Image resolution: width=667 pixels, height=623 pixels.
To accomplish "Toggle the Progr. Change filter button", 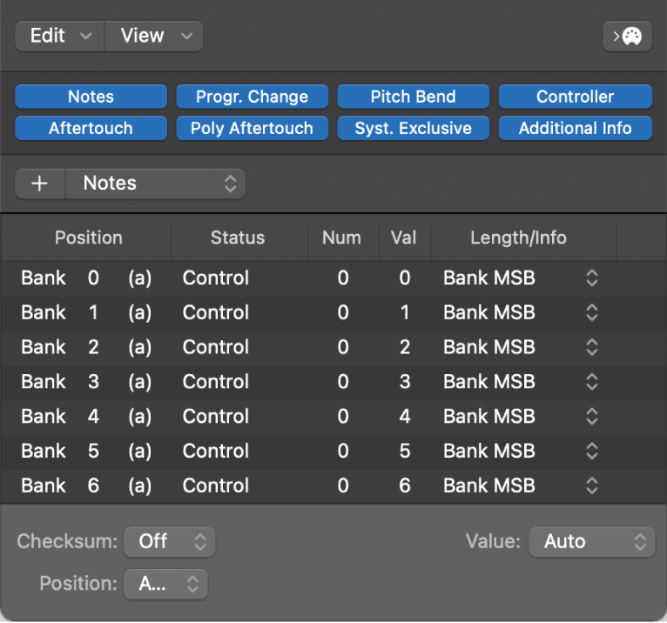I will pos(253,97).
